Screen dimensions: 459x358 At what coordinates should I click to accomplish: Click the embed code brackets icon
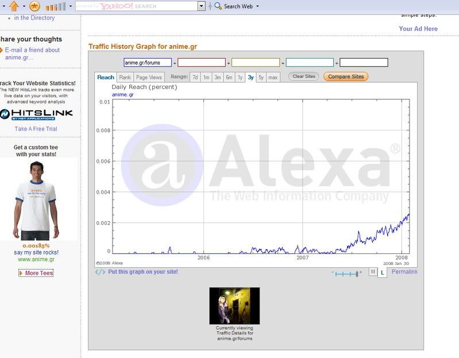point(100,272)
